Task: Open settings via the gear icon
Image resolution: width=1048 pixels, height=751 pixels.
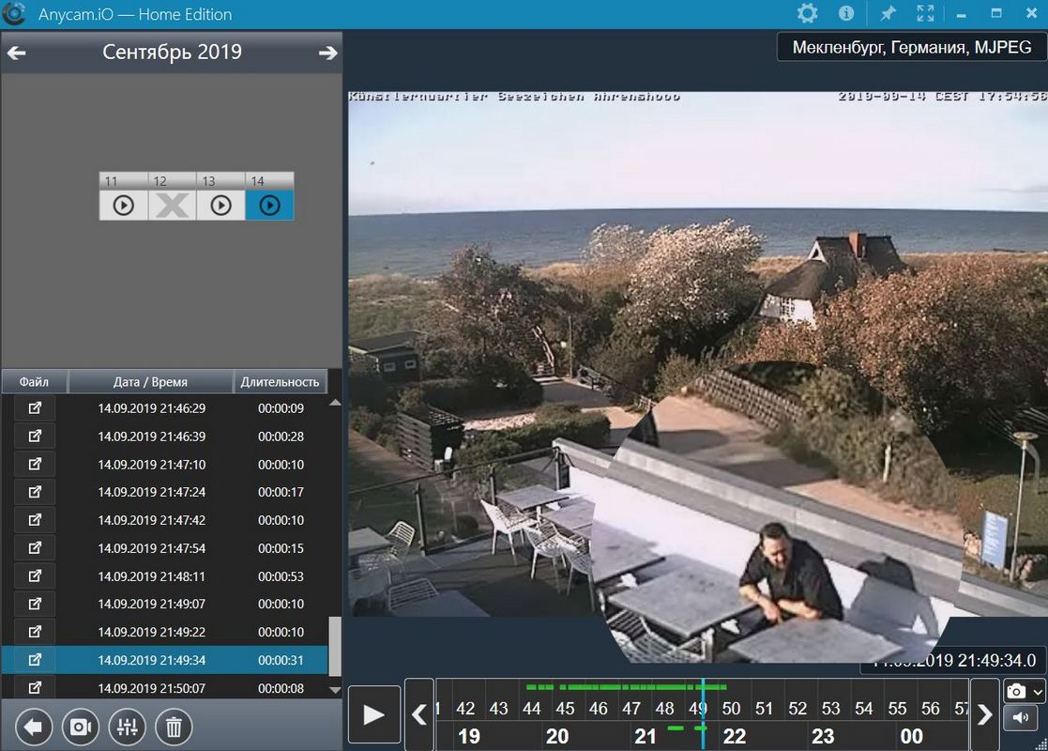Action: point(807,14)
